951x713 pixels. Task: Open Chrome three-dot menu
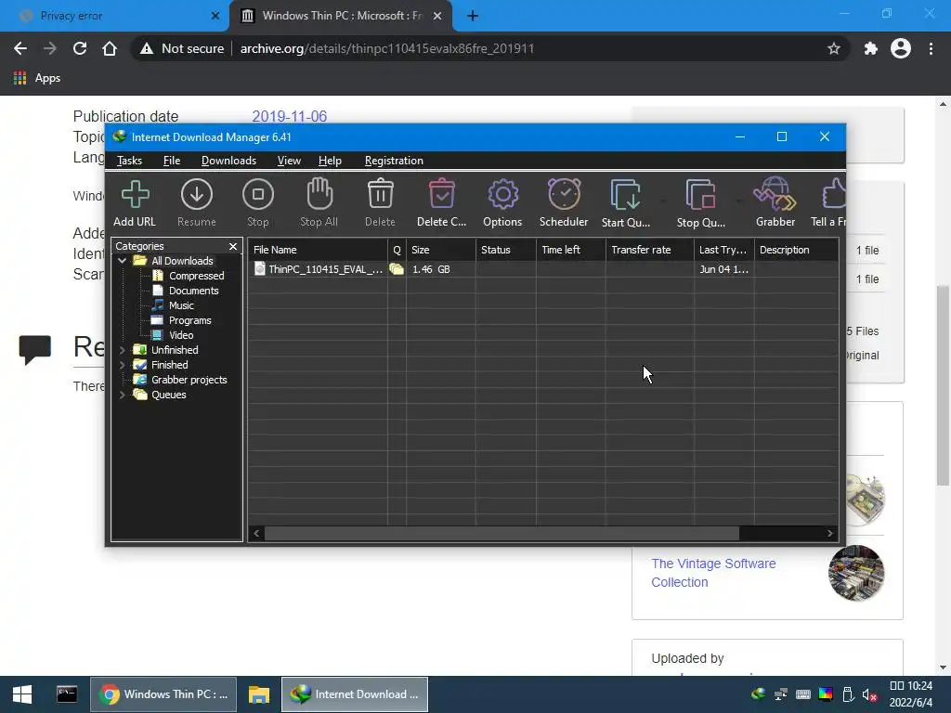[x=931, y=48]
